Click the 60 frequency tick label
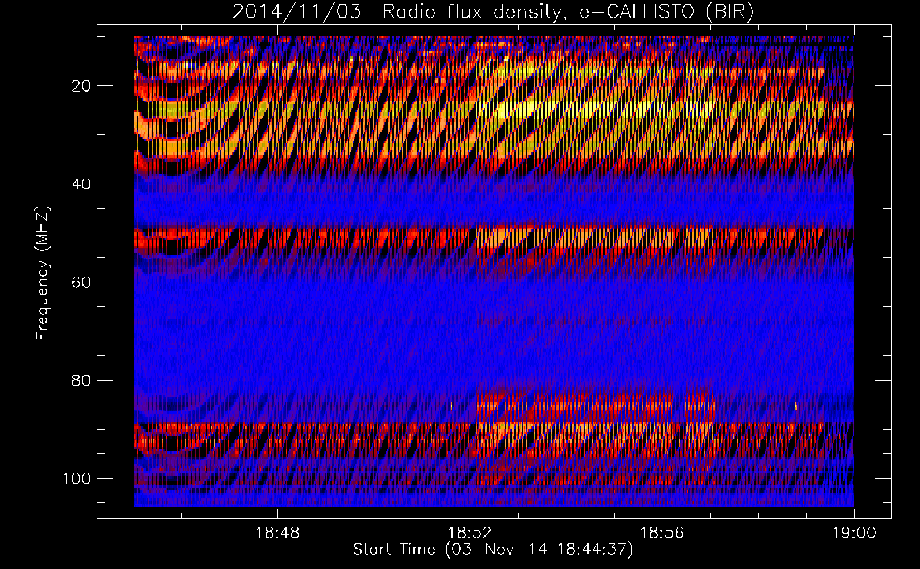This screenshot has height=569, width=920. [x=82, y=282]
